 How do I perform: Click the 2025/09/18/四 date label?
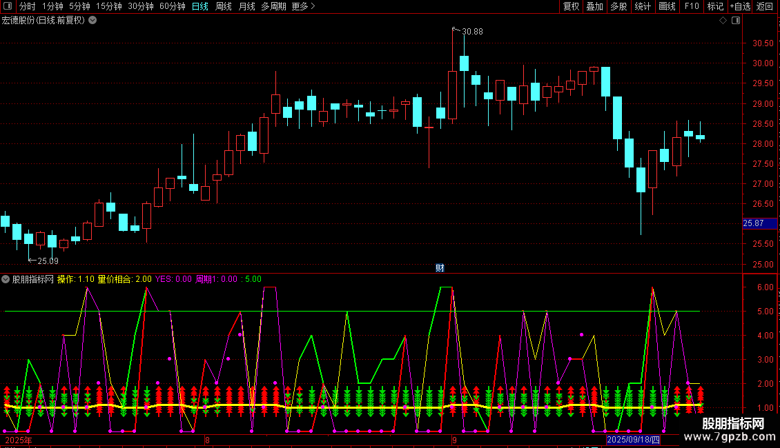(633, 440)
